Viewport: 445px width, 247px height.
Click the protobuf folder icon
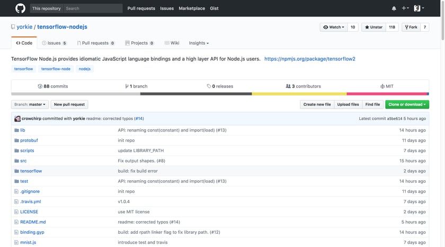coord(16,140)
